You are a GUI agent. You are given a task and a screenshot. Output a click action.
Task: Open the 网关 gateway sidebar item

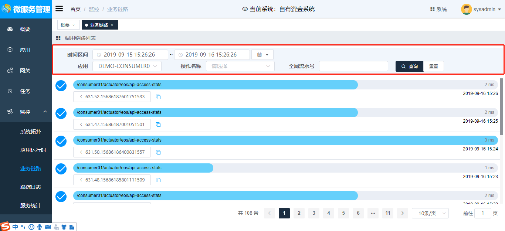coord(25,71)
